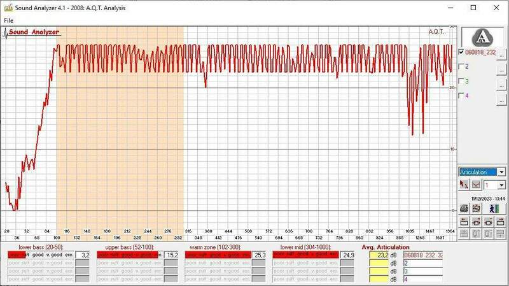Click the shift-graph-right arrow icon
509x286 pixels.
[500, 222]
